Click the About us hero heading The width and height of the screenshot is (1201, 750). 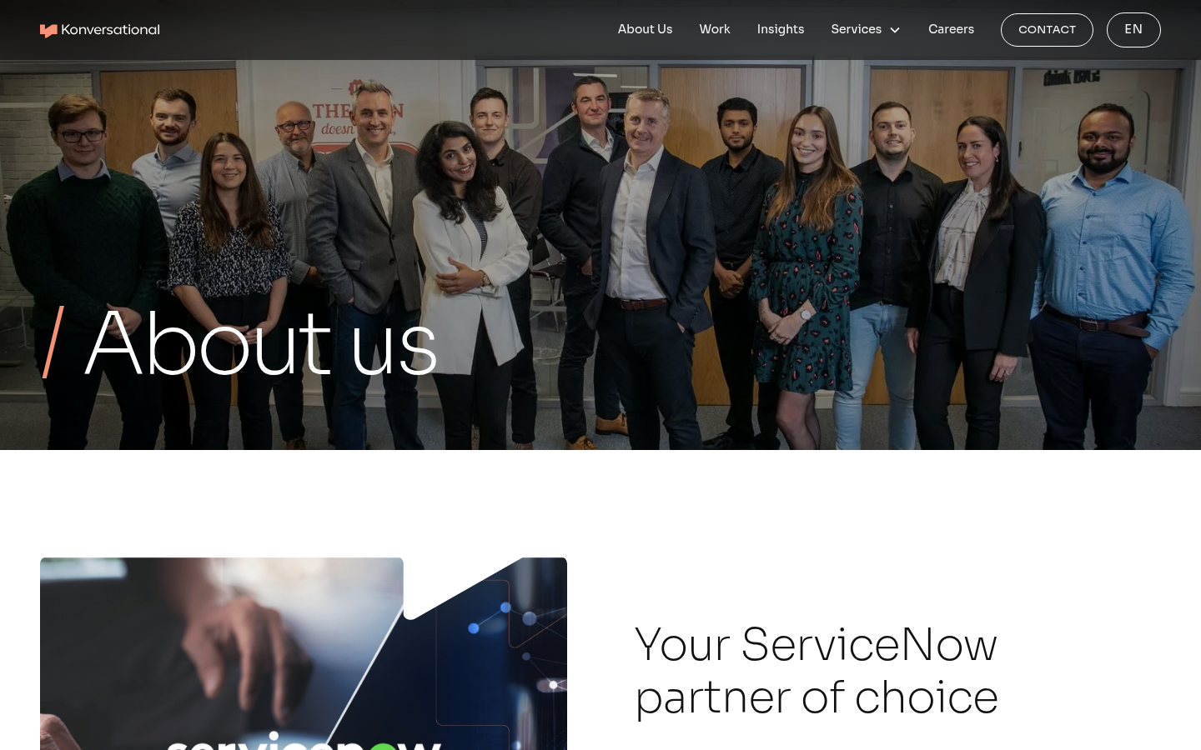tap(261, 343)
